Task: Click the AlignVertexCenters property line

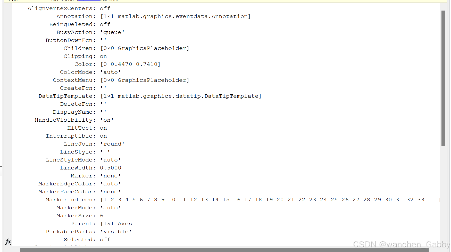Action: (69, 8)
